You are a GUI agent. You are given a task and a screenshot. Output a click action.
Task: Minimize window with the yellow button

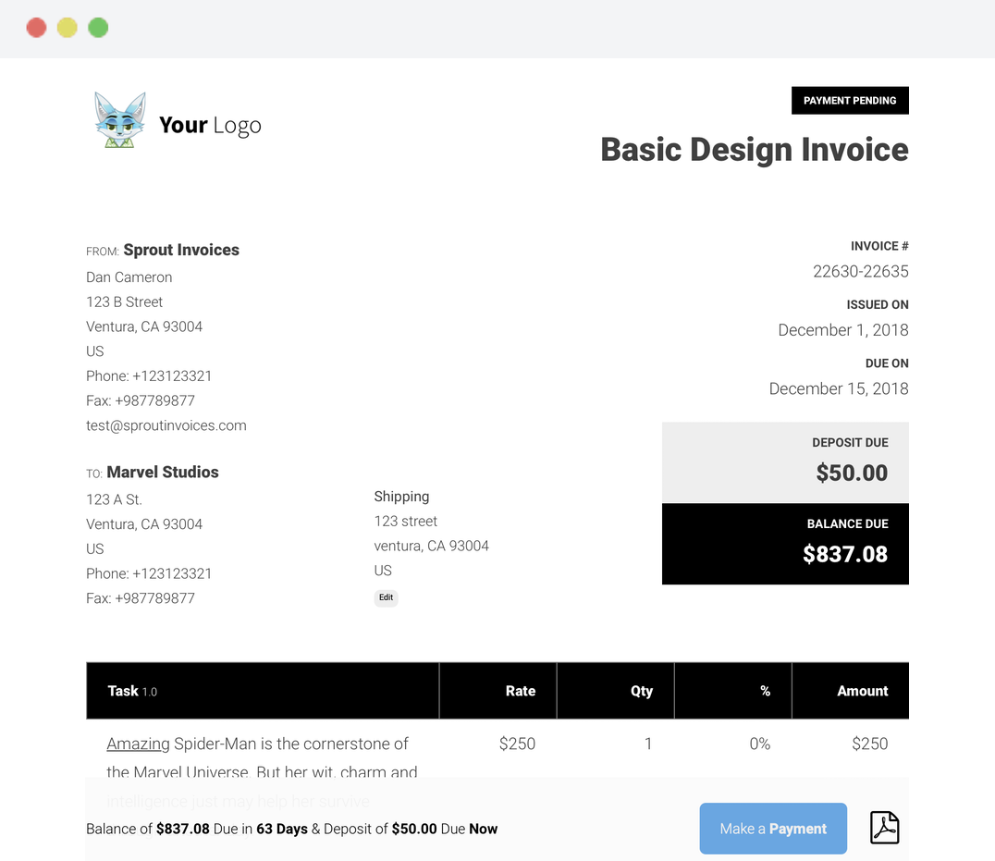[67, 27]
